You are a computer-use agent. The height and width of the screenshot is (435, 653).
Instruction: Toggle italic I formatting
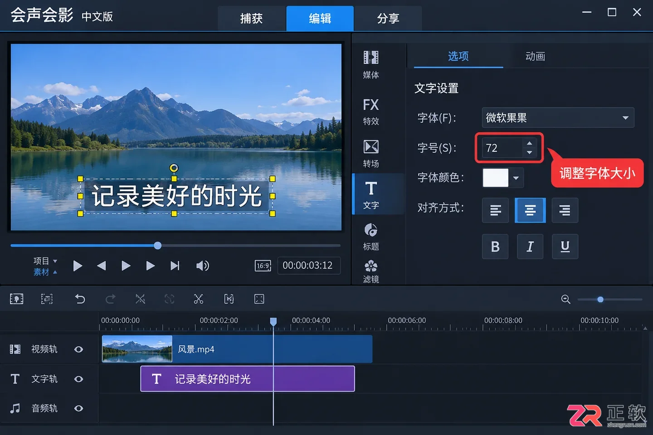pyautogui.click(x=530, y=246)
